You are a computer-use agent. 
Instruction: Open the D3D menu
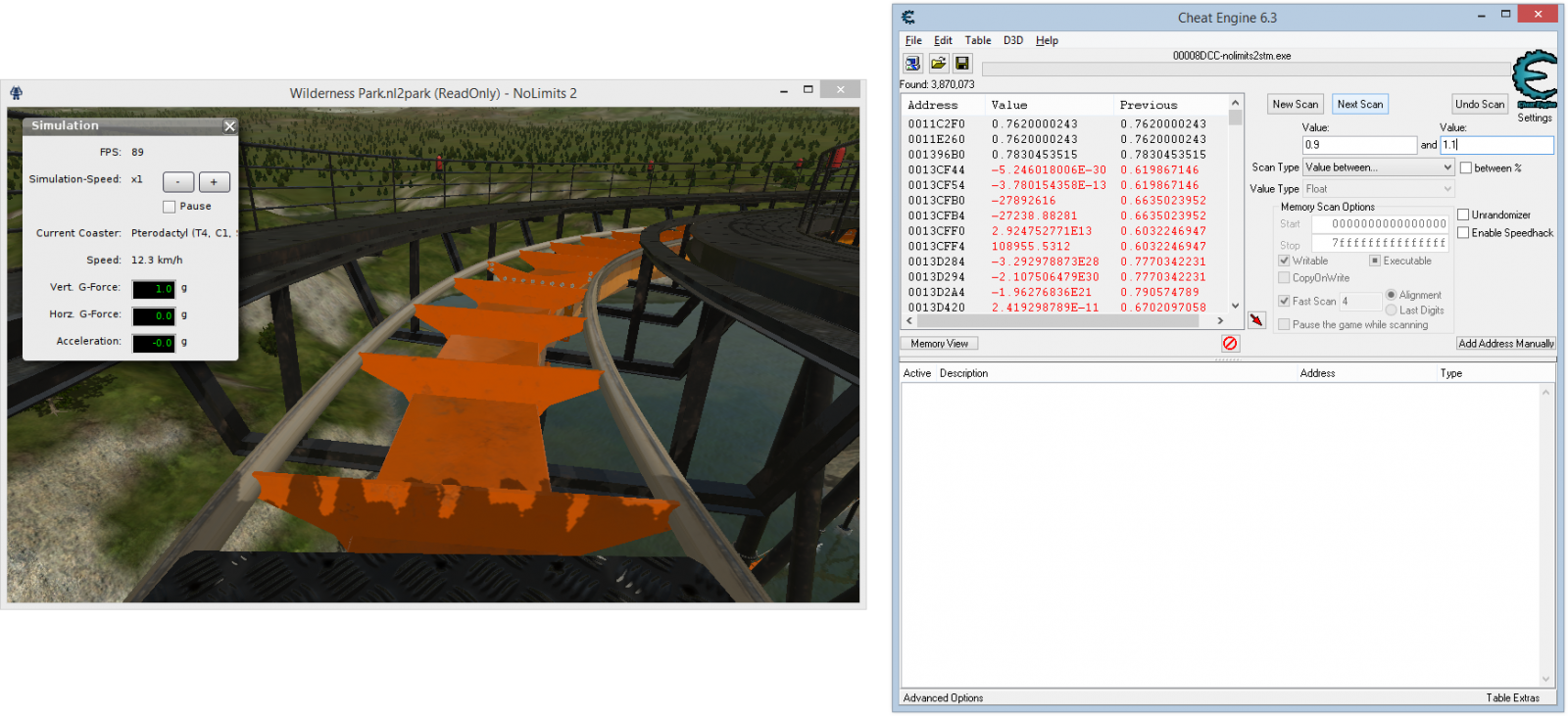click(1012, 40)
